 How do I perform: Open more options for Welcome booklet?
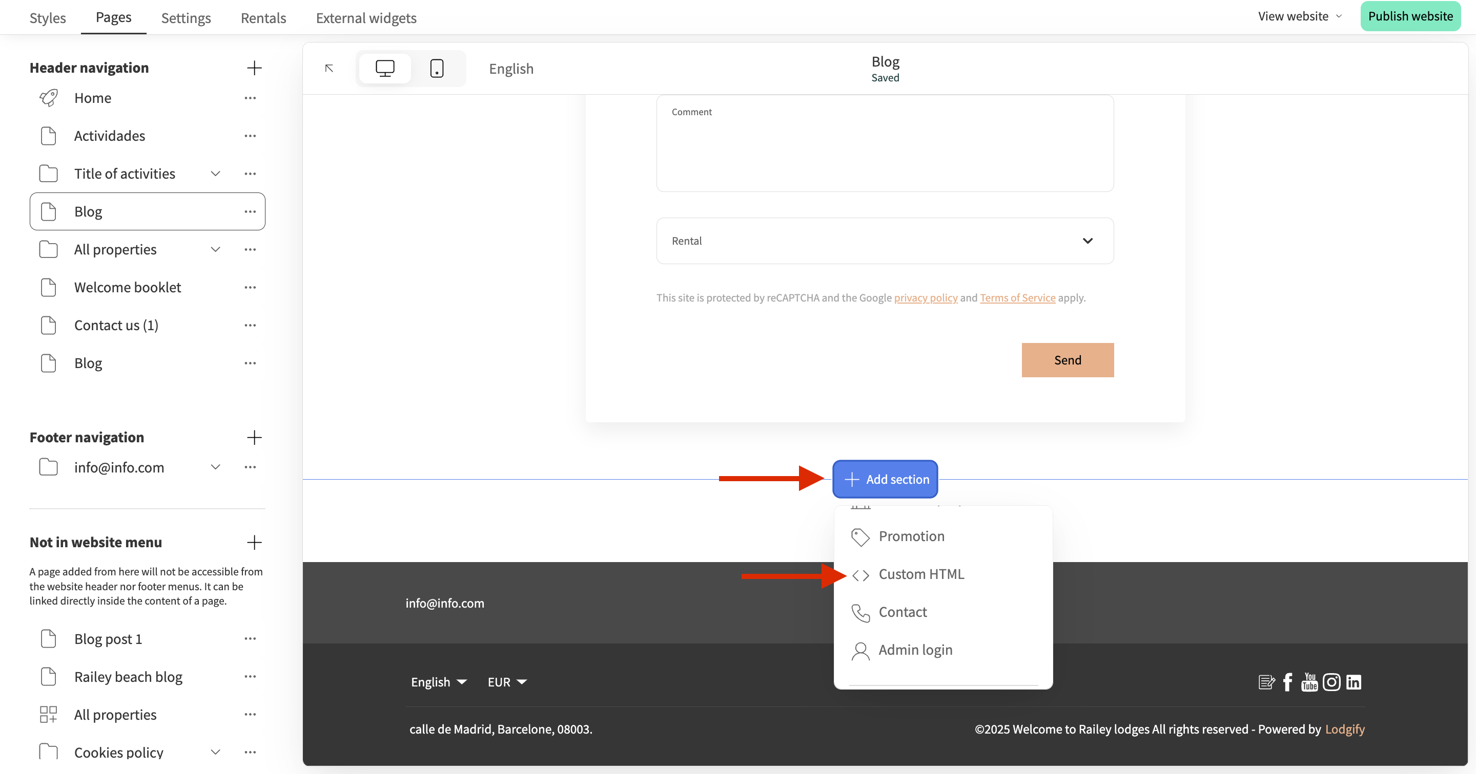click(x=250, y=287)
